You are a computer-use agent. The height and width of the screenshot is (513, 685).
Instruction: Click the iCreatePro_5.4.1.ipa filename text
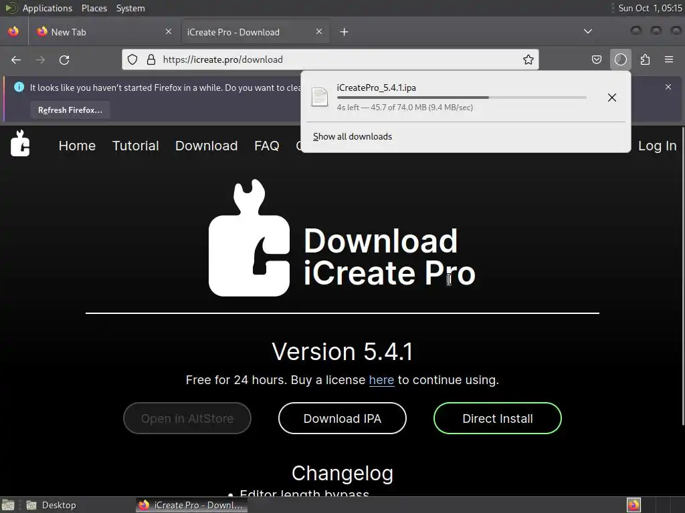(x=376, y=88)
